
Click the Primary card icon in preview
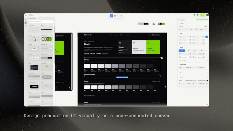[120, 43]
